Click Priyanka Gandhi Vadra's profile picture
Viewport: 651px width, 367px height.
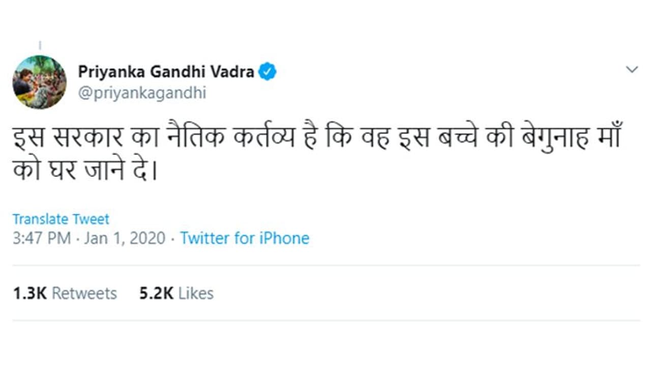click(x=39, y=82)
